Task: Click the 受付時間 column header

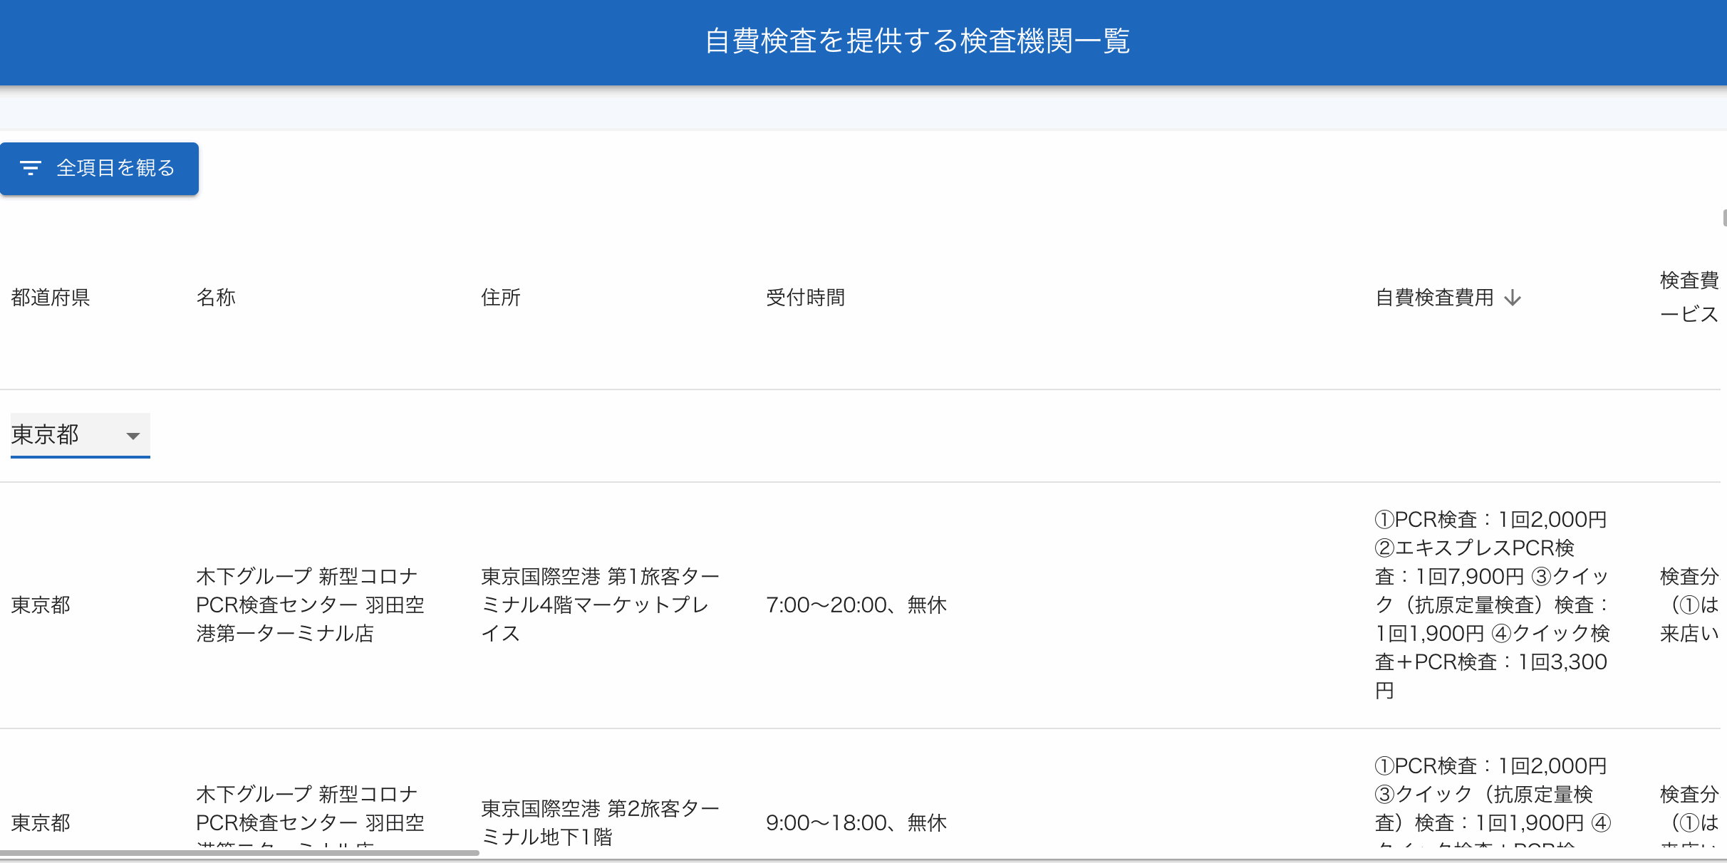Action: pos(806,298)
